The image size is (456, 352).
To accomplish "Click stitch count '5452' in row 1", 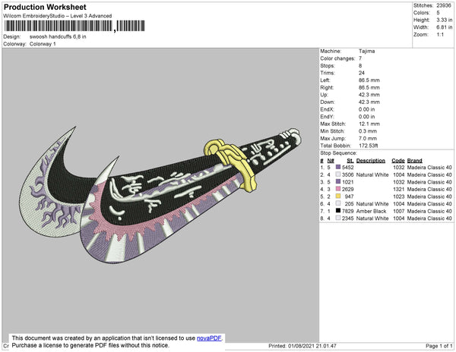I will point(348,168).
